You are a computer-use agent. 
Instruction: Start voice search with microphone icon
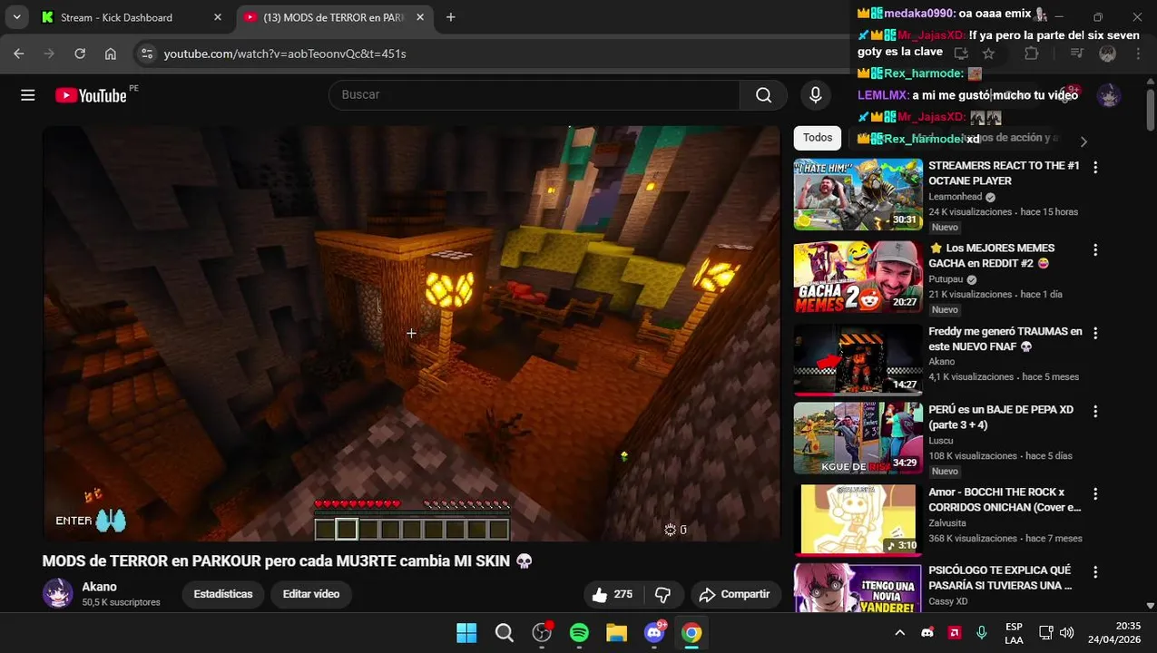[815, 95]
